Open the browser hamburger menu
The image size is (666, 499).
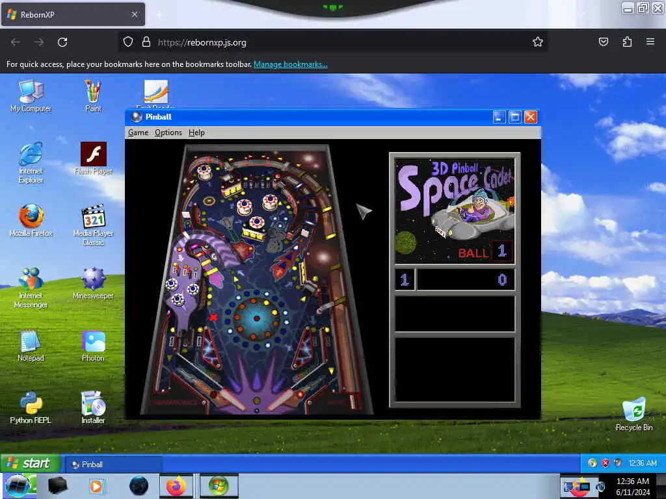(650, 42)
